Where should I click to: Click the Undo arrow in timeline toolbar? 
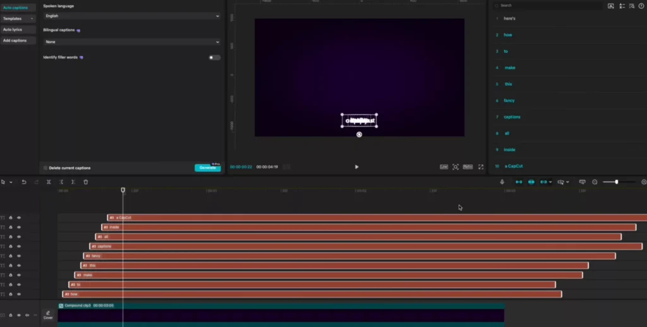(x=24, y=182)
